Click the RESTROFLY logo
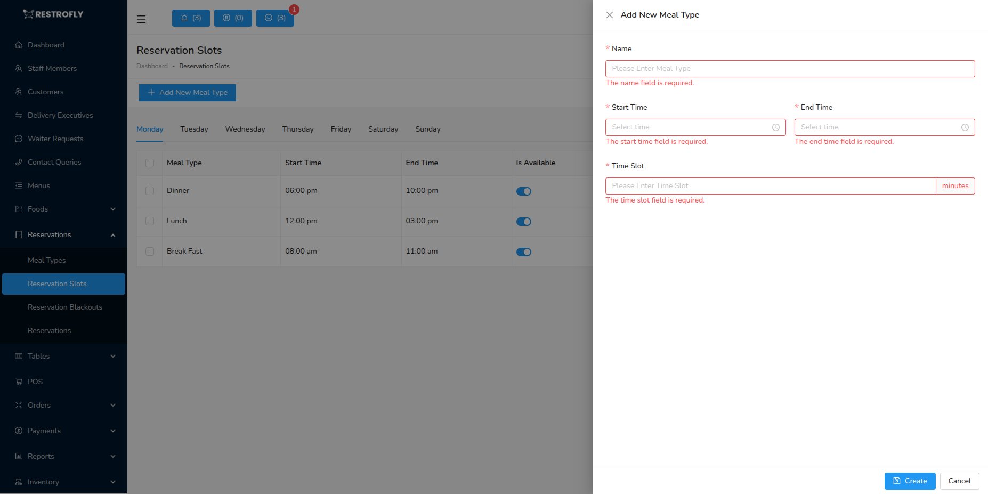The height and width of the screenshot is (494, 988). click(53, 14)
